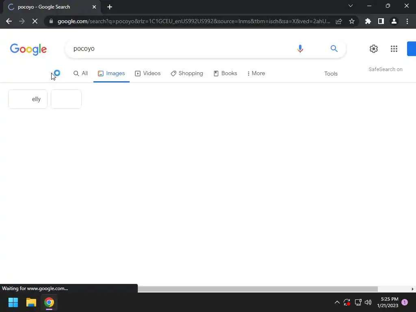Open the Google apps grid
The image size is (416, 312).
(394, 49)
